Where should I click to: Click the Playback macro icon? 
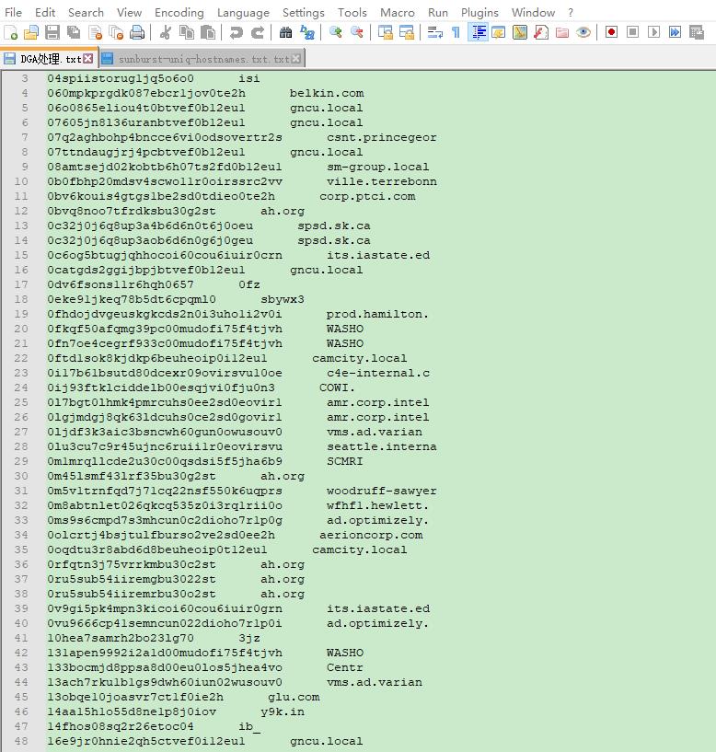click(653, 32)
